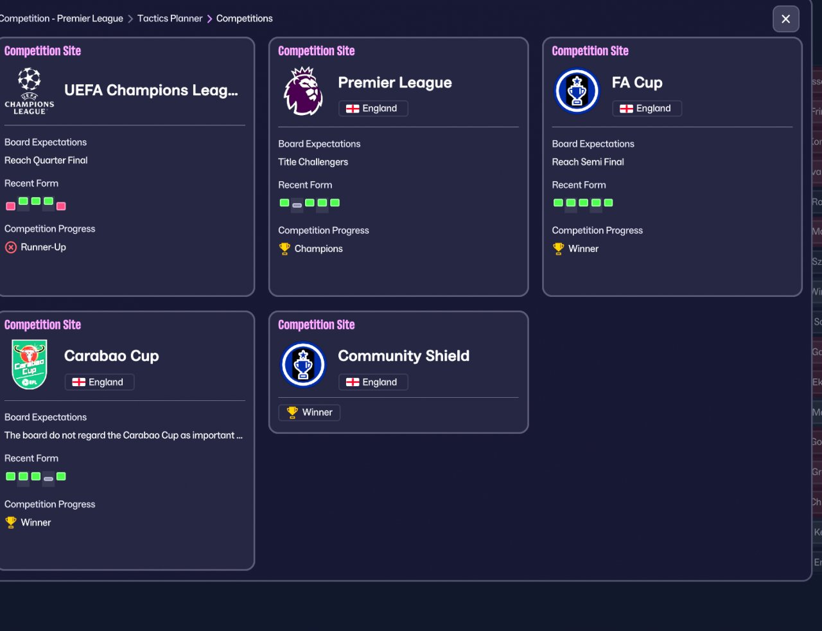
Task: Click the drawn result in Premier League form
Action: point(297,205)
